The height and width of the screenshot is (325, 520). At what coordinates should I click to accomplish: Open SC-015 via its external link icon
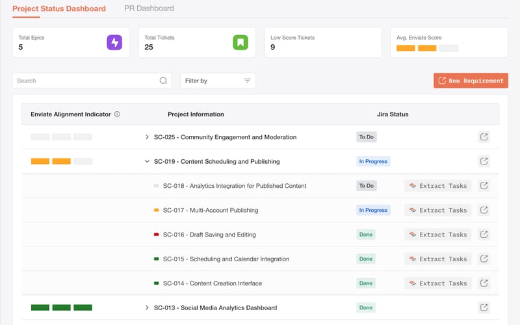[484, 259]
